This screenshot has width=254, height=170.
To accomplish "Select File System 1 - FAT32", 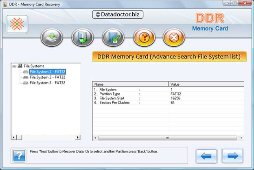I will (48, 72).
